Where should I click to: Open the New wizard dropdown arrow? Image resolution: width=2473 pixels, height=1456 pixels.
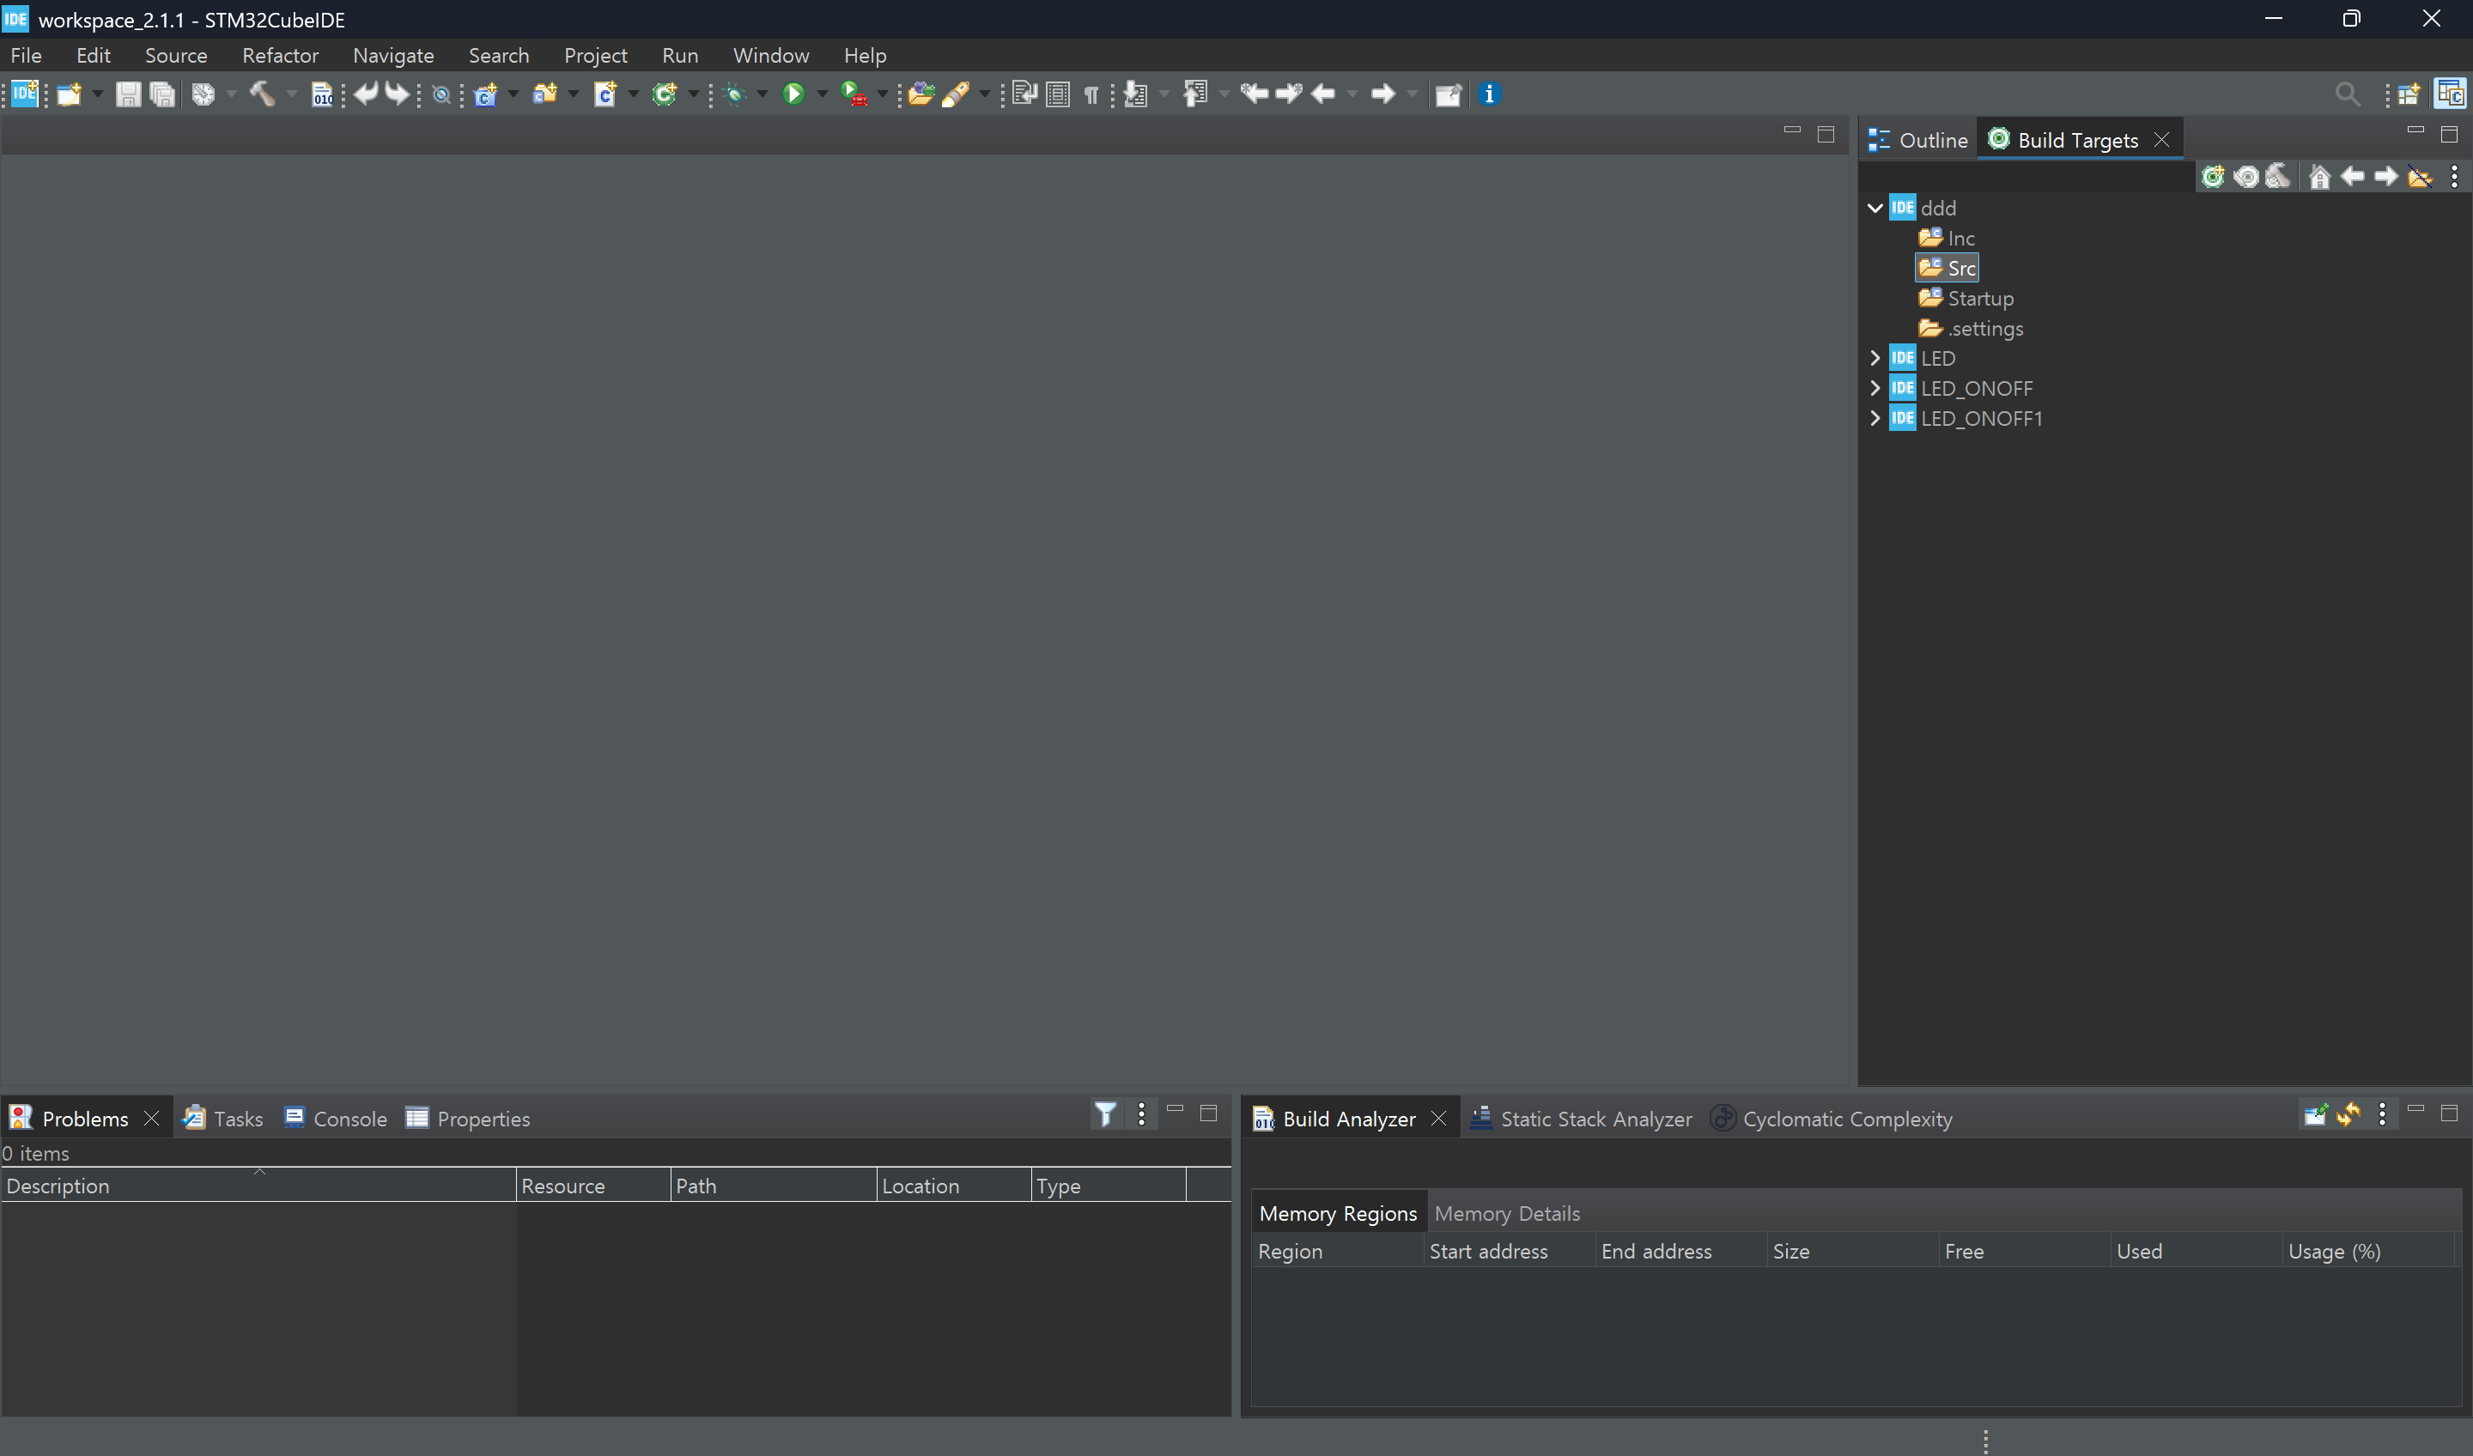click(x=97, y=94)
